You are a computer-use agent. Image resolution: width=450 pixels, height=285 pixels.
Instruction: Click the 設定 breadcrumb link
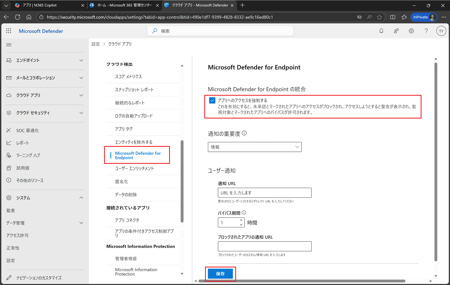[96, 44]
